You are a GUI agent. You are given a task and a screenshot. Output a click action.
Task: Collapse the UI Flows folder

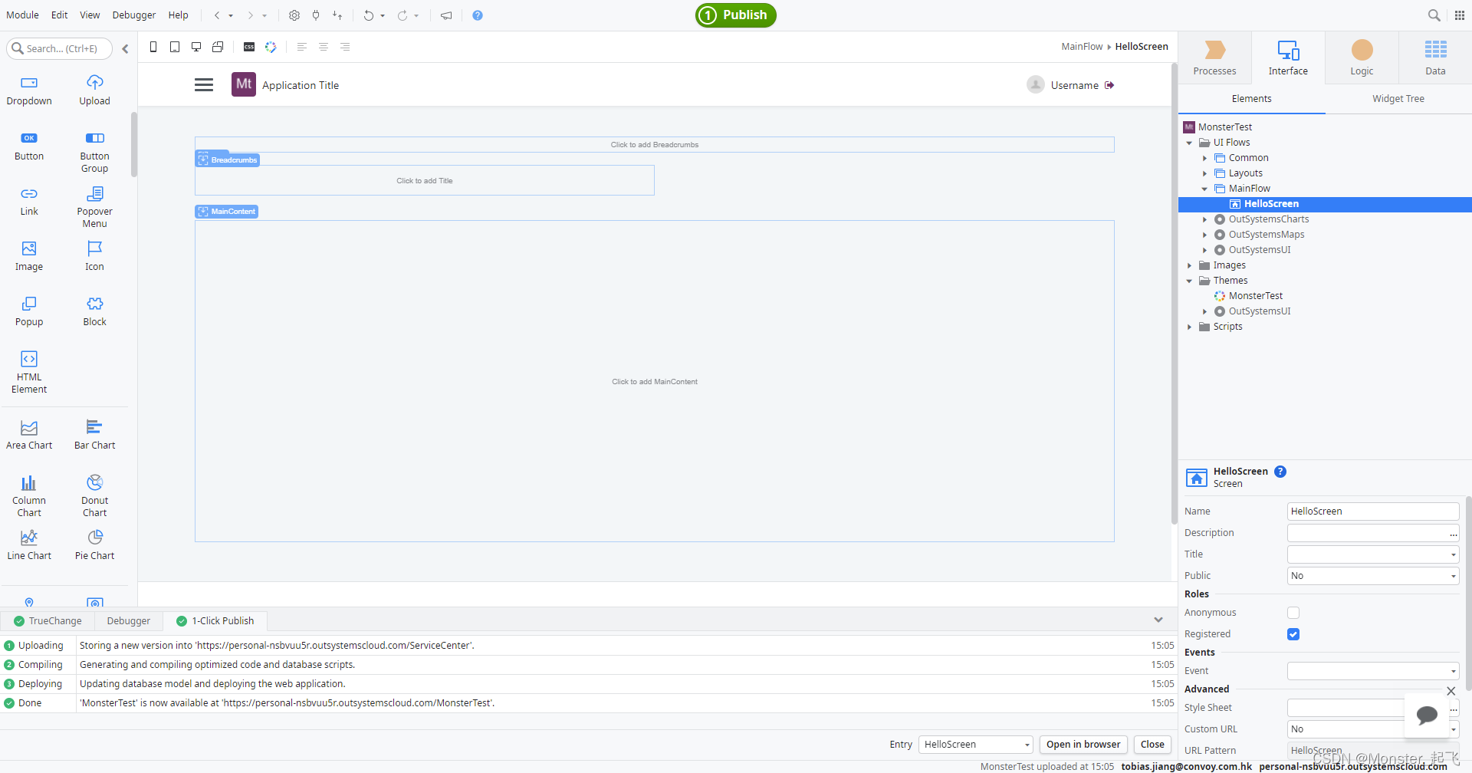(x=1189, y=143)
